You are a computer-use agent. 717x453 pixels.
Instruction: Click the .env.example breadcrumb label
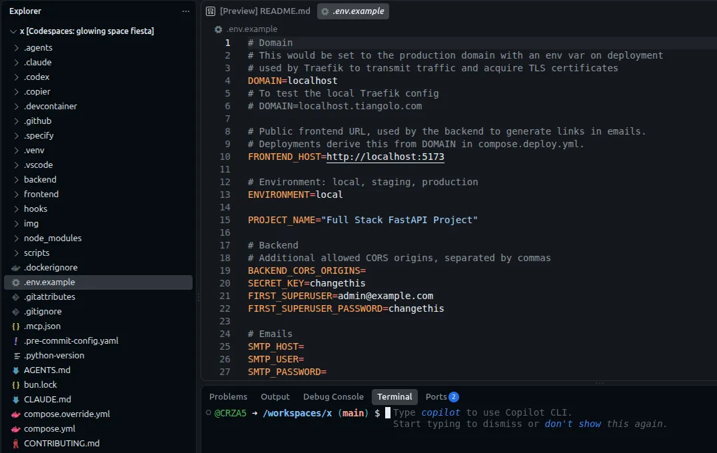[x=252, y=29]
